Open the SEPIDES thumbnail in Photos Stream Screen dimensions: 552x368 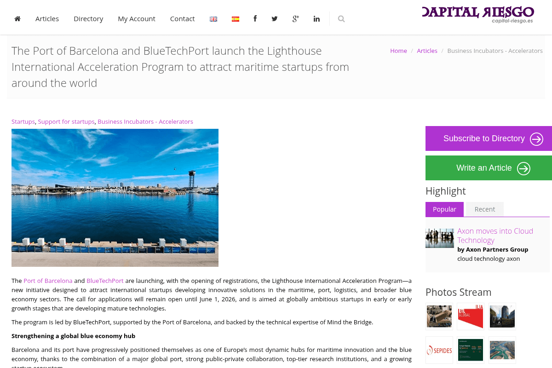[x=439, y=350]
